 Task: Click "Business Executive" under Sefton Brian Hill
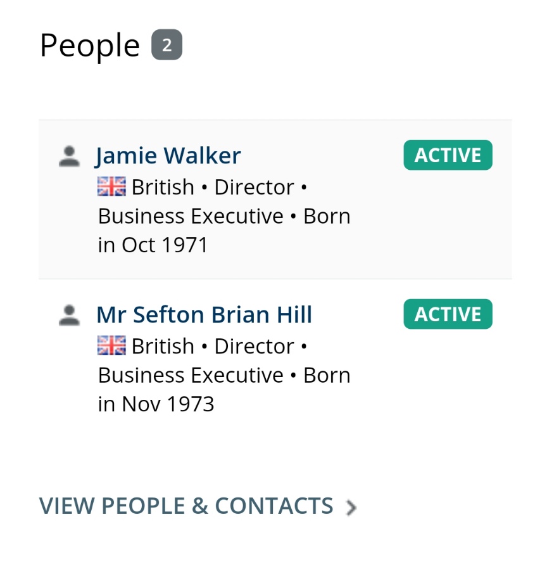click(191, 376)
